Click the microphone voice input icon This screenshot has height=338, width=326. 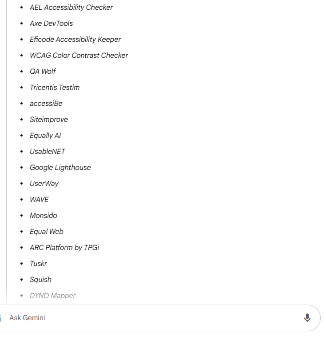307,318
